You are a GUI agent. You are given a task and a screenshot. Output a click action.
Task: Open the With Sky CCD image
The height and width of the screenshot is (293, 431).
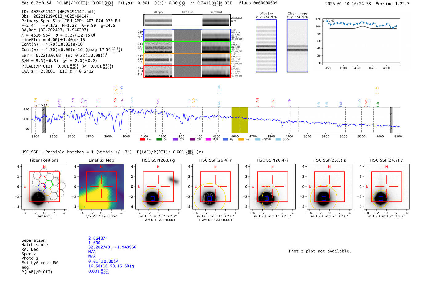(x=266, y=46)
